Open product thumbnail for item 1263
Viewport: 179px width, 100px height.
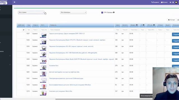click(x=44, y=61)
